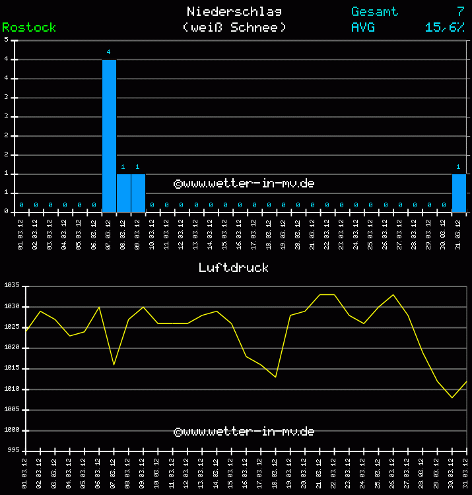Open wetter-in-mv.de watermark in Luftdruck chart
The width and height of the screenshot is (472, 495).
coord(244,432)
